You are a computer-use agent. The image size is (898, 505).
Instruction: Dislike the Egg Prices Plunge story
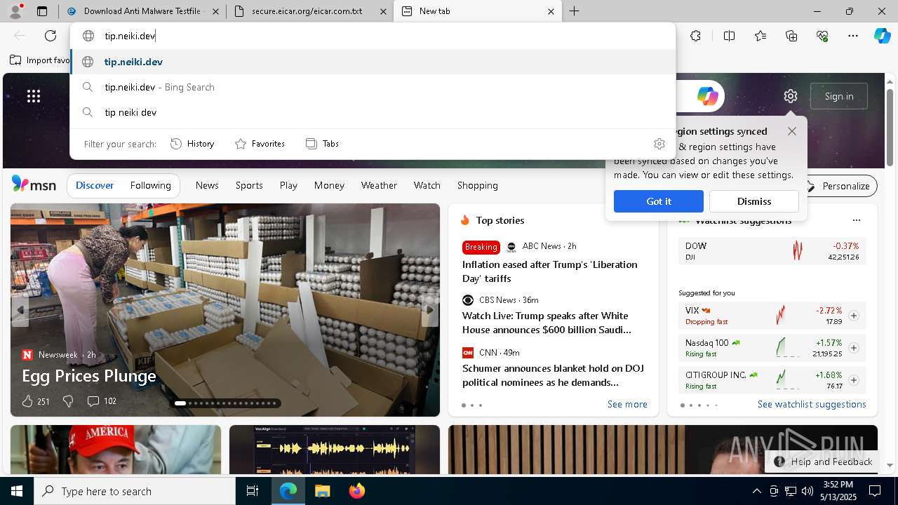pyautogui.click(x=68, y=401)
